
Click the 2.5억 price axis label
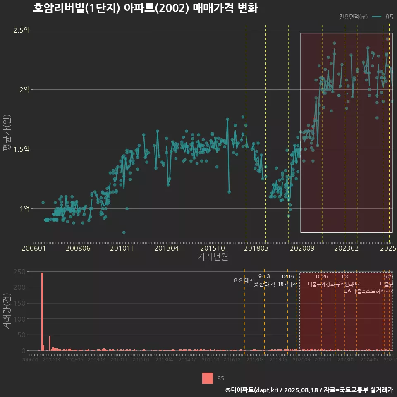(21, 30)
